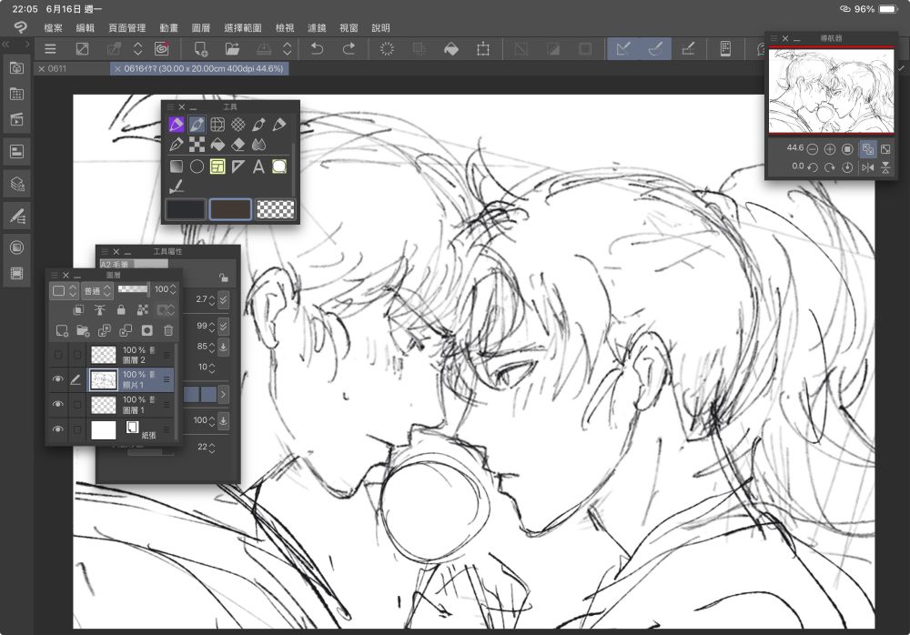Click the Open file folder icon in the command bar
The height and width of the screenshot is (635, 910).
click(x=232, y=49)
